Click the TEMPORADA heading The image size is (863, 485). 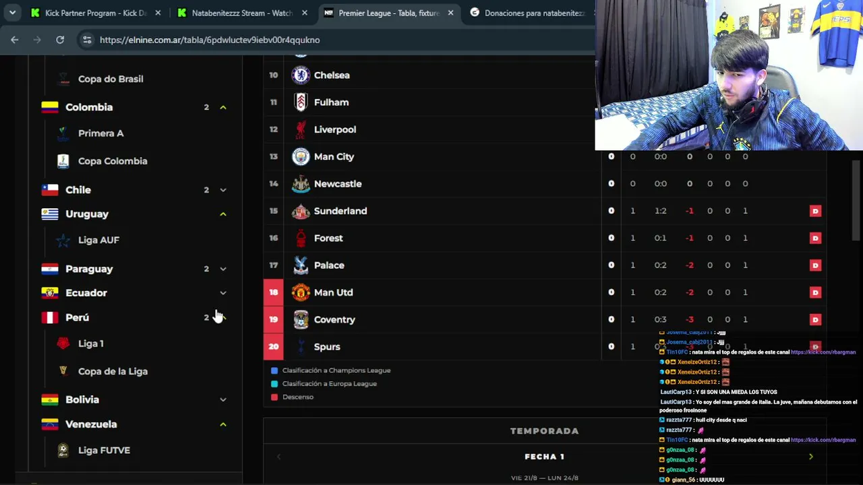point(545,431)
